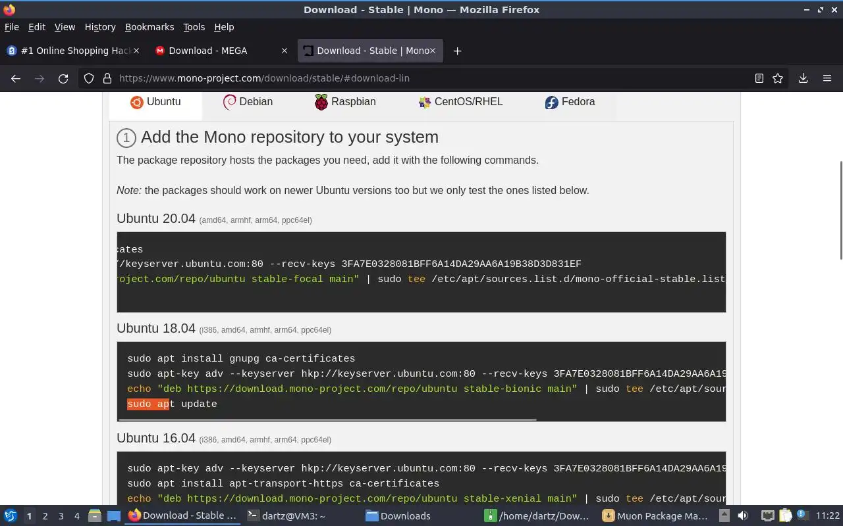Select the Fedora distribution tab
Screen dimensions: 843x526
click(570, 102)
